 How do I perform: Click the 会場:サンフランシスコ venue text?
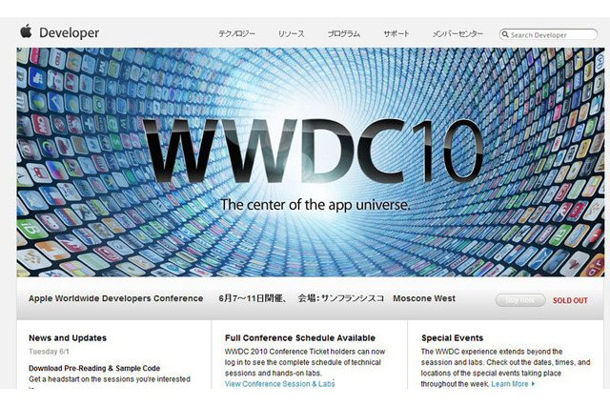pos(341,298)
